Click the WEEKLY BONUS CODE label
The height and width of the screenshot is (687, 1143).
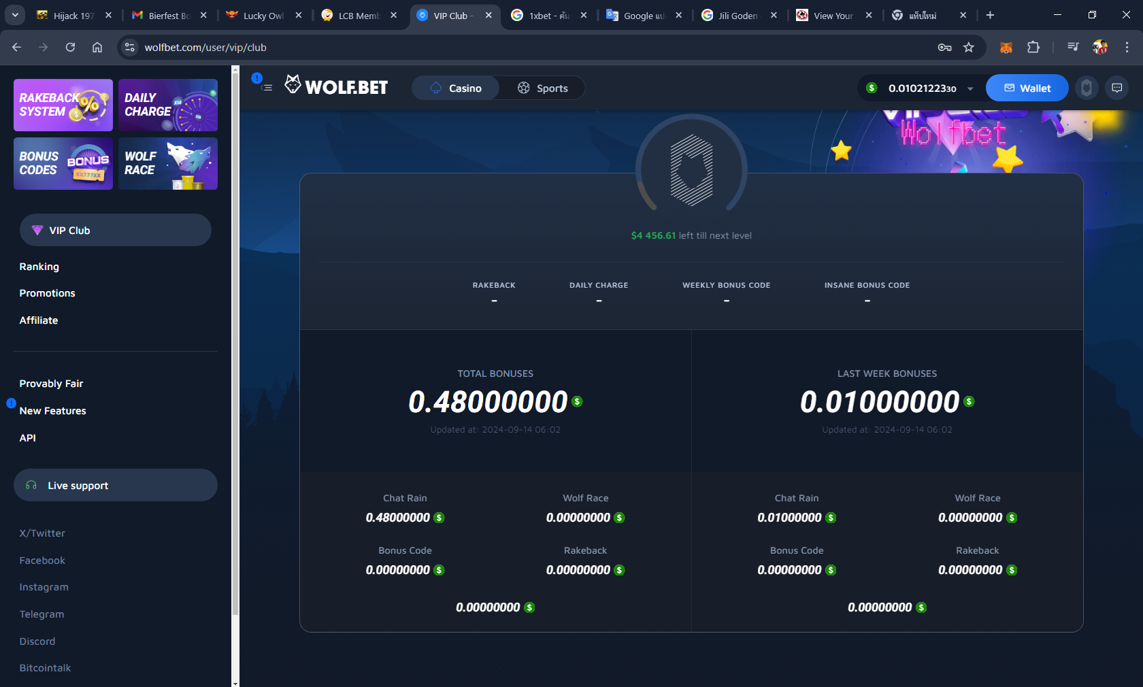click(x=727, y=285)
